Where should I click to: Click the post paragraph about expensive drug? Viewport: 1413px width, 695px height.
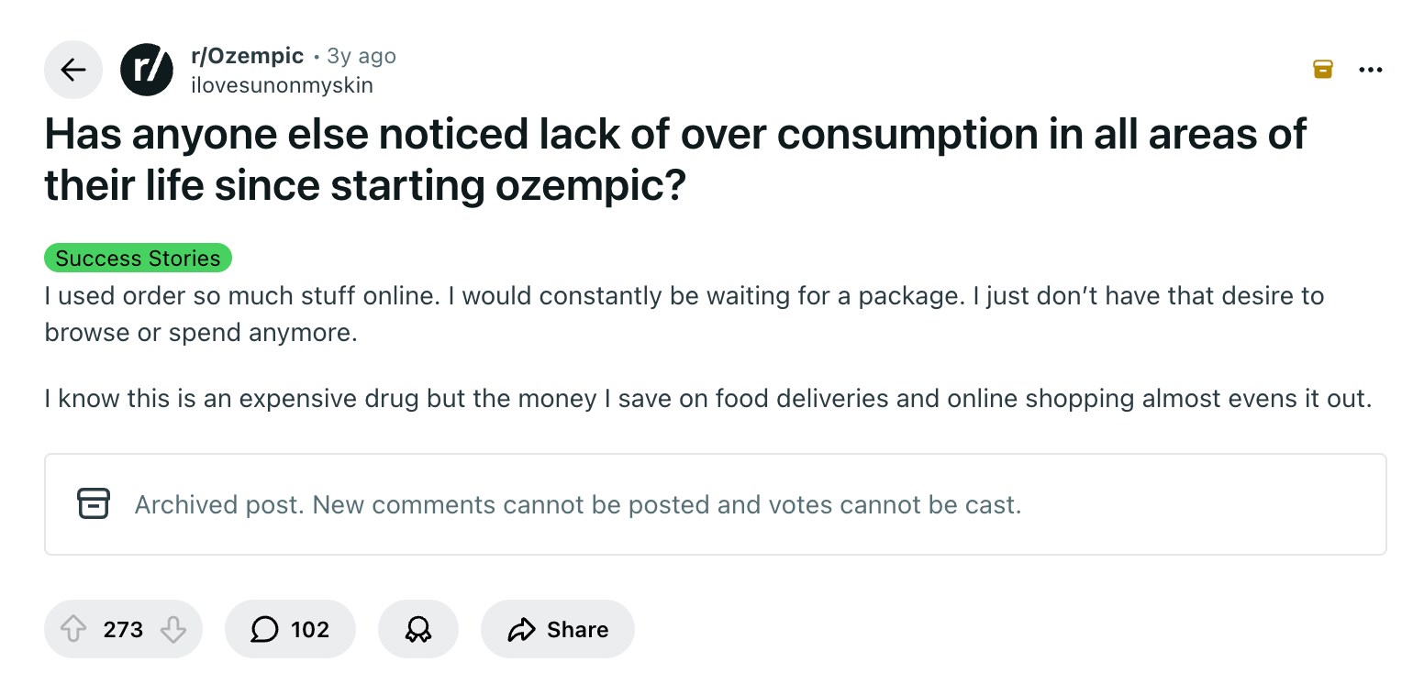(707, 399)
